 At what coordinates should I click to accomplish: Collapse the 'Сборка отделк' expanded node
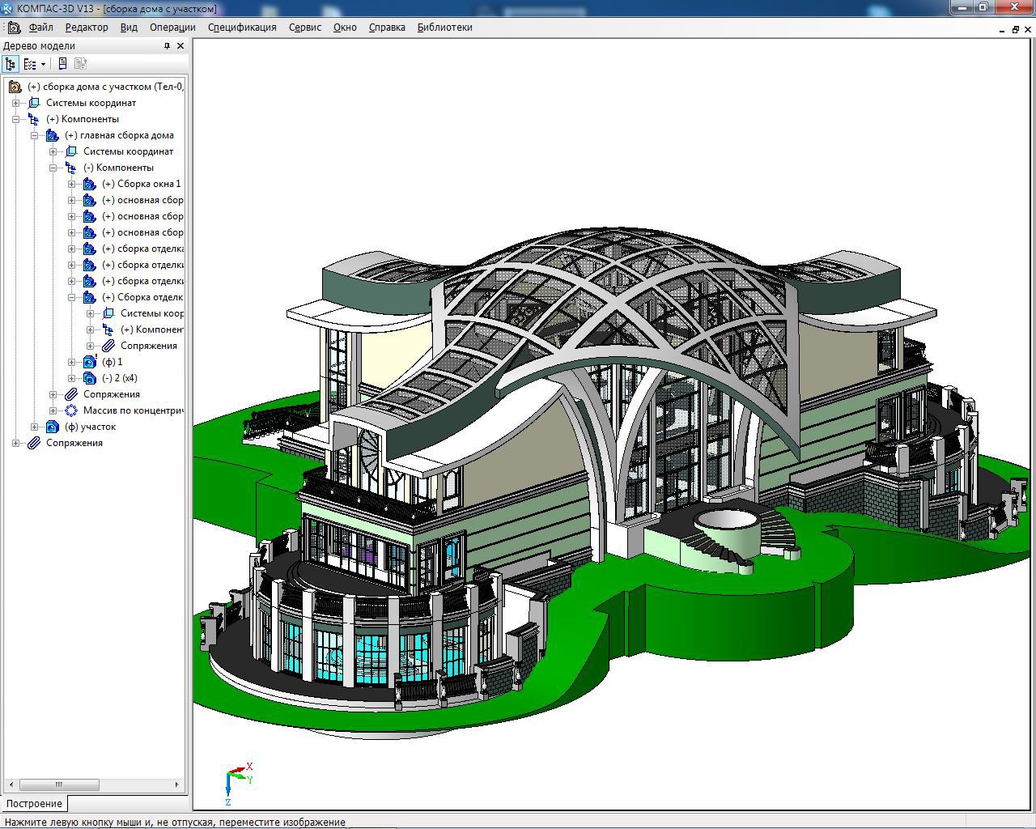point(71,297)
